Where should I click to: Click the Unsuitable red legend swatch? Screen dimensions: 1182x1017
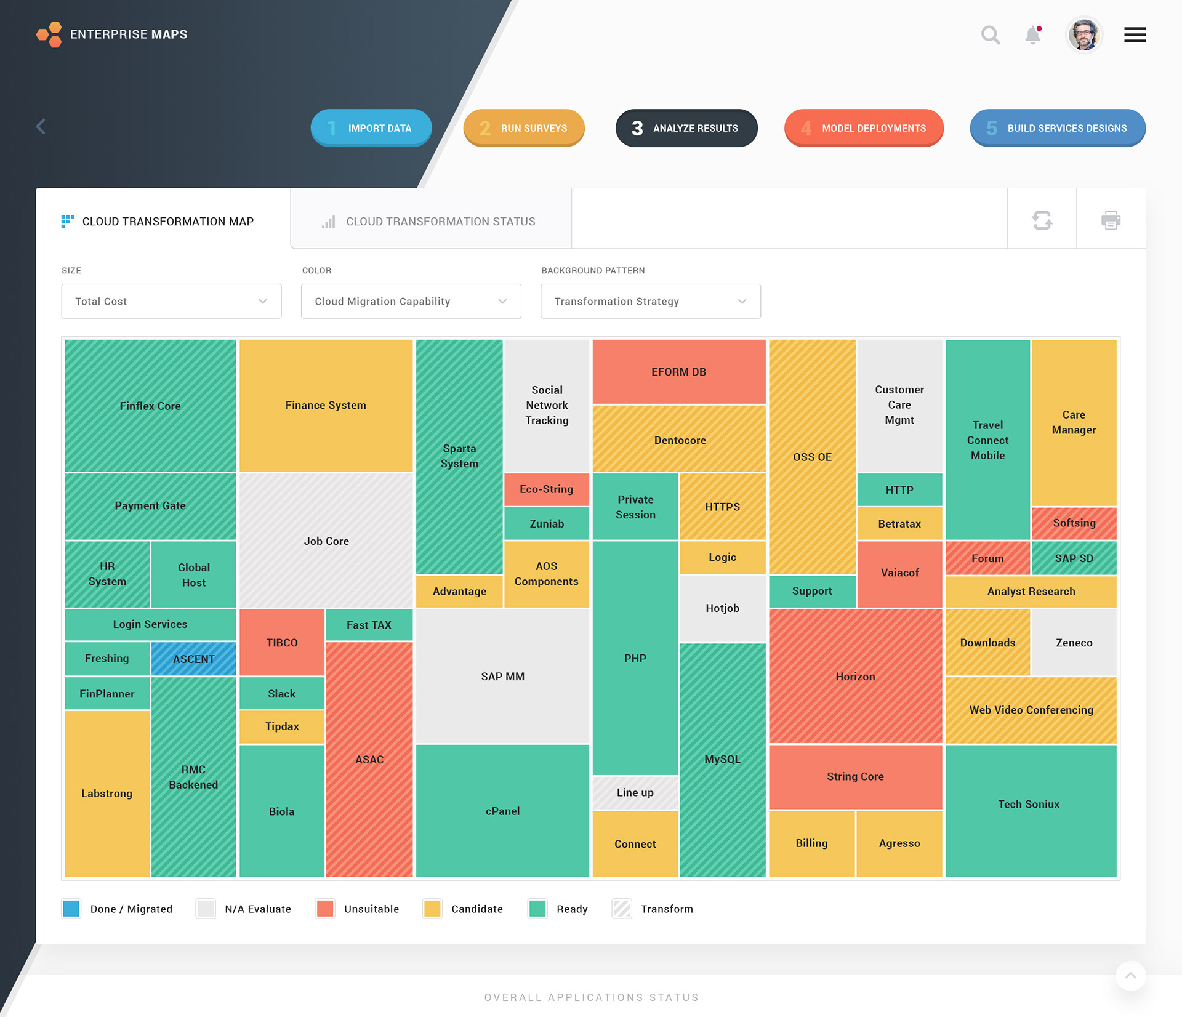coord(325,909)
